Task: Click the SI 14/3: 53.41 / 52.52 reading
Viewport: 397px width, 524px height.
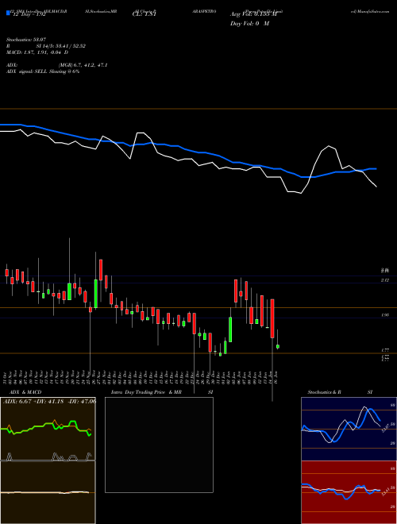Action: (x=61, y=46)
